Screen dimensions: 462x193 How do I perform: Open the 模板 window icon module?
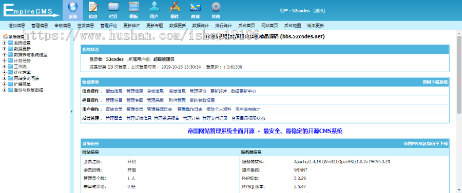[134, 10]
